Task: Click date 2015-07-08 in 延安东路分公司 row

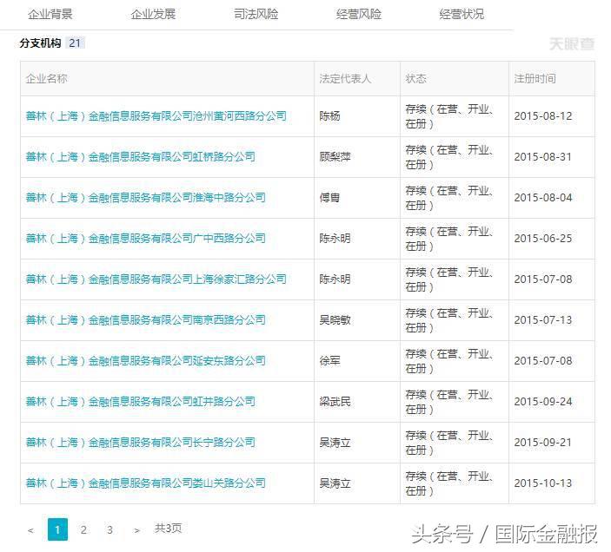Action: [543, 360]
